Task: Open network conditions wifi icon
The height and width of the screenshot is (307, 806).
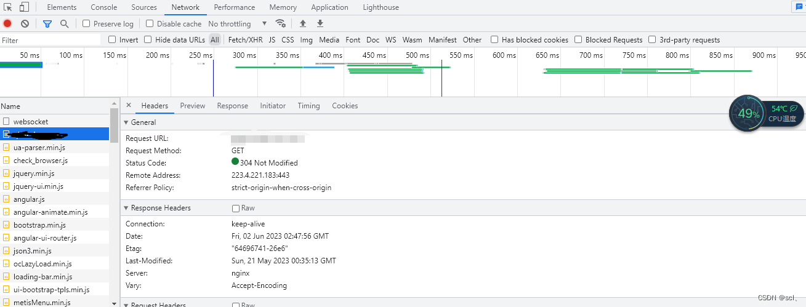Action: [281, 23]
